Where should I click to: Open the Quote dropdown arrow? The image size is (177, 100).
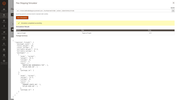pyautogui.click(x=173, y=11)
